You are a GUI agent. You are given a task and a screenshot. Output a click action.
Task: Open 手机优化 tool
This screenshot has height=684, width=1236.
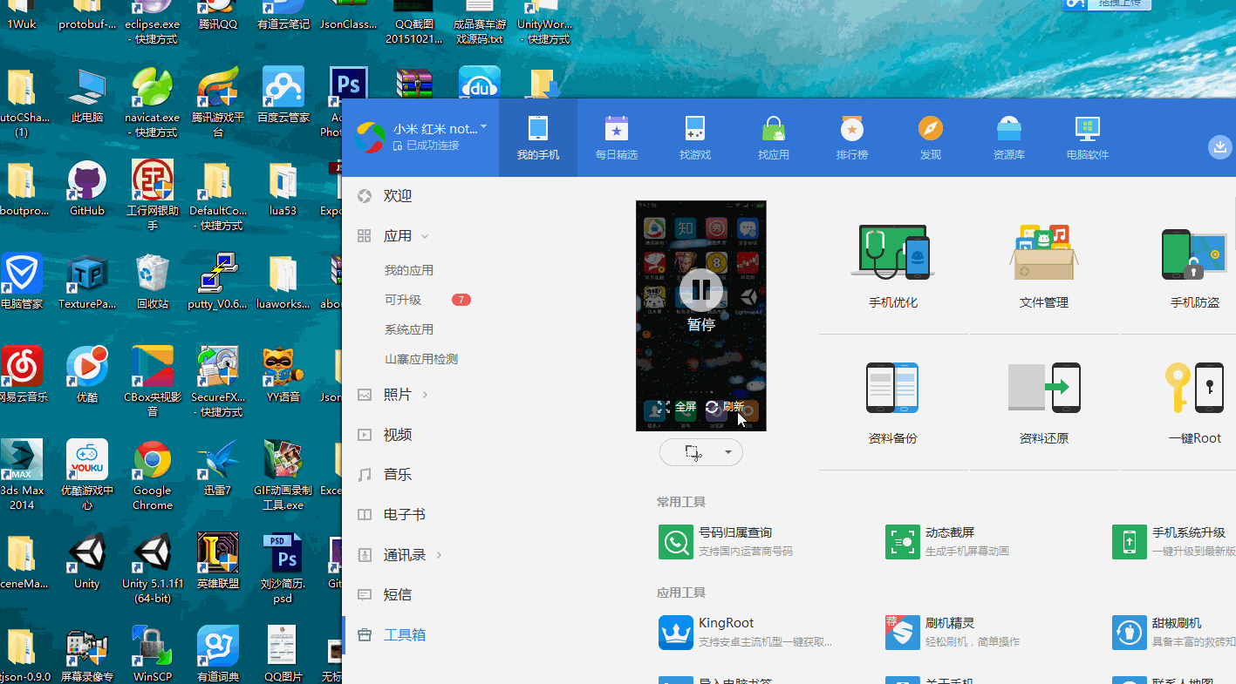pyautogui.click(x=893, y=266)
